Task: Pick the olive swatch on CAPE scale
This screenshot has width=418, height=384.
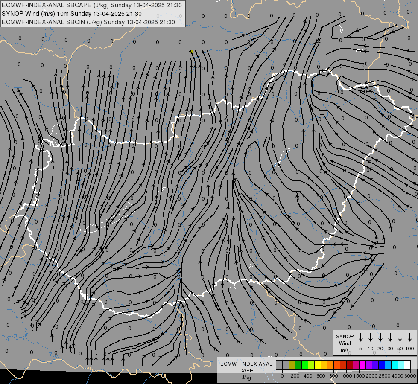Action: tap(292, 365)
